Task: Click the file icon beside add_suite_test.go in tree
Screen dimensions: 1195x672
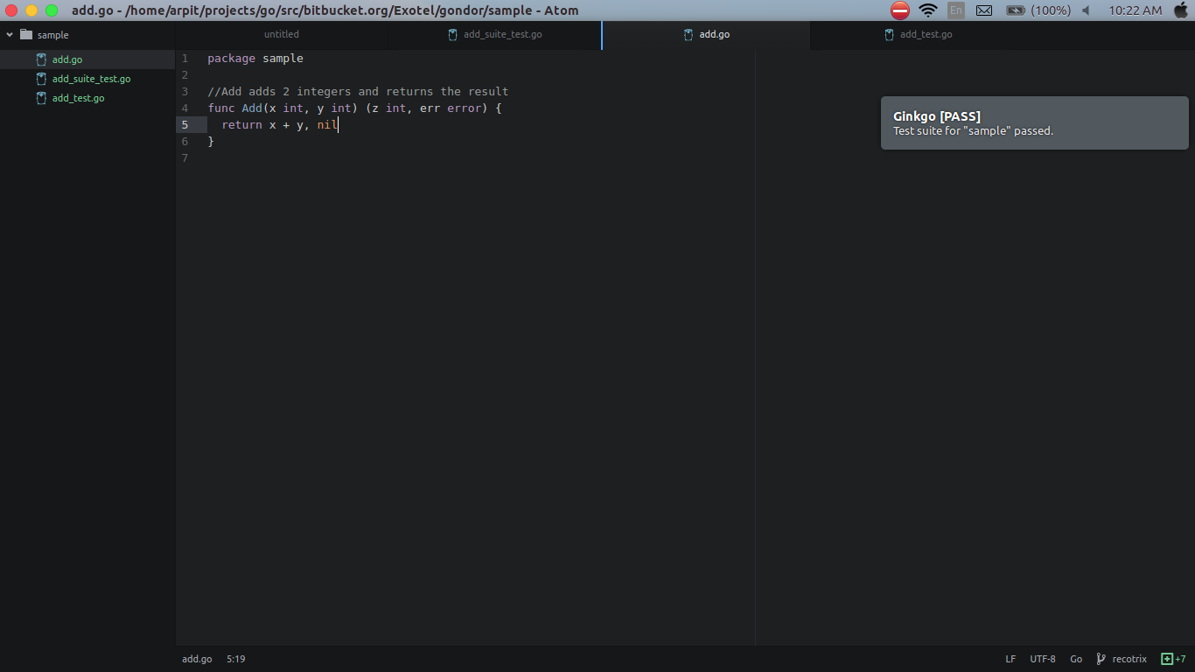Action: [41, 79]
